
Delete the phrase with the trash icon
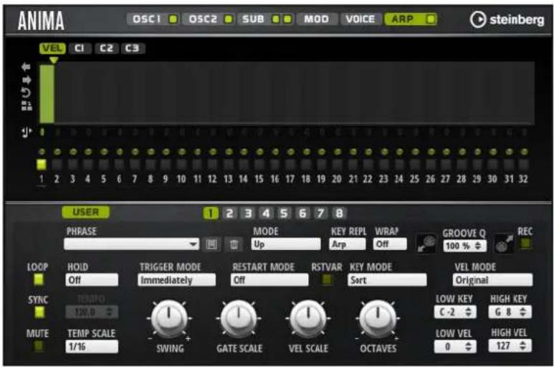coord(234,244)
